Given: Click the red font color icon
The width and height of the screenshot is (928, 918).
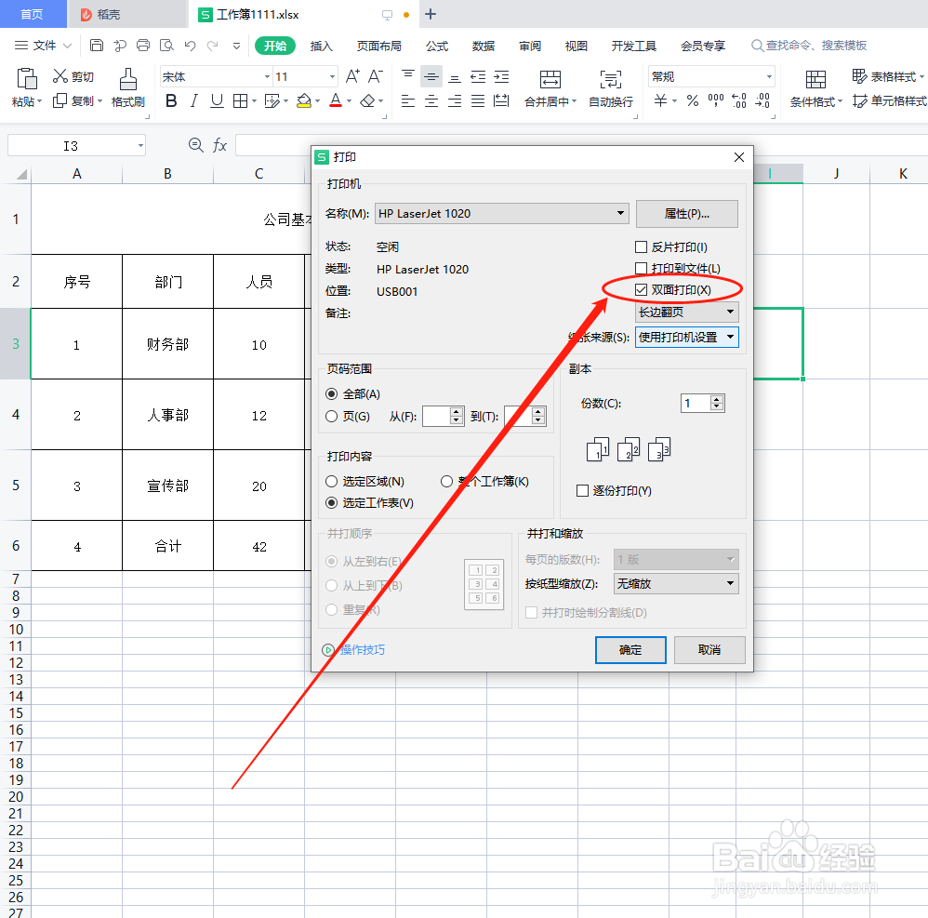Looking at the screenshot, I should point(336,100).
